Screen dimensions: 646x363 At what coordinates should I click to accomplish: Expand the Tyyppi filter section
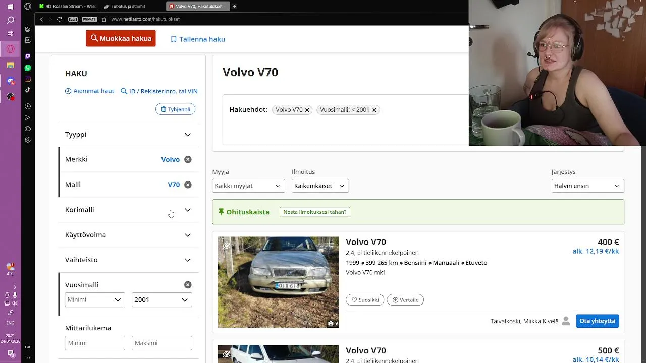pos(128,135)
